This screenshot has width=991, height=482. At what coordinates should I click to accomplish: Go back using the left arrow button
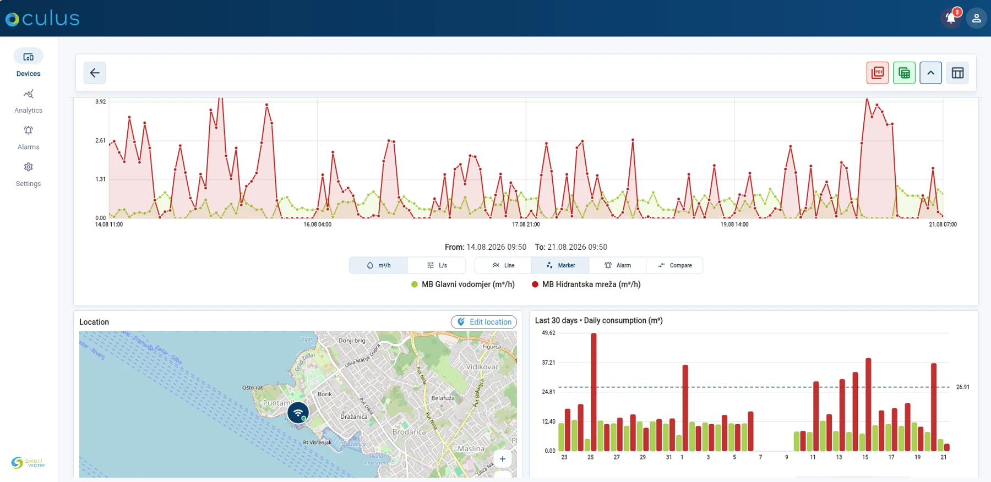point(95,73)
